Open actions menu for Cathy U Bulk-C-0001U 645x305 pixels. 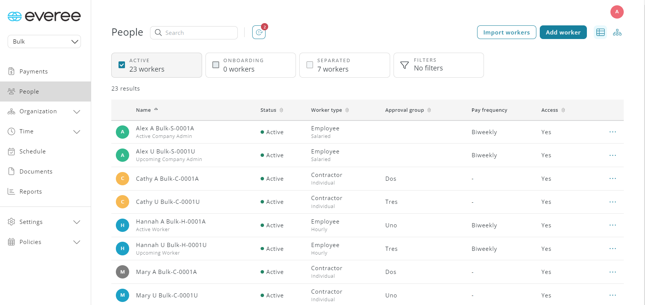[613, 202]
